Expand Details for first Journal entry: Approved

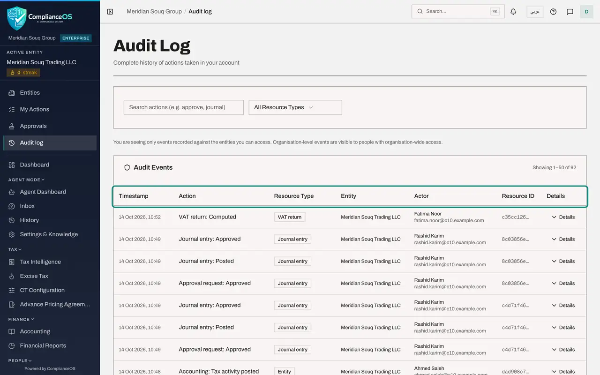(x=563, y=239)
